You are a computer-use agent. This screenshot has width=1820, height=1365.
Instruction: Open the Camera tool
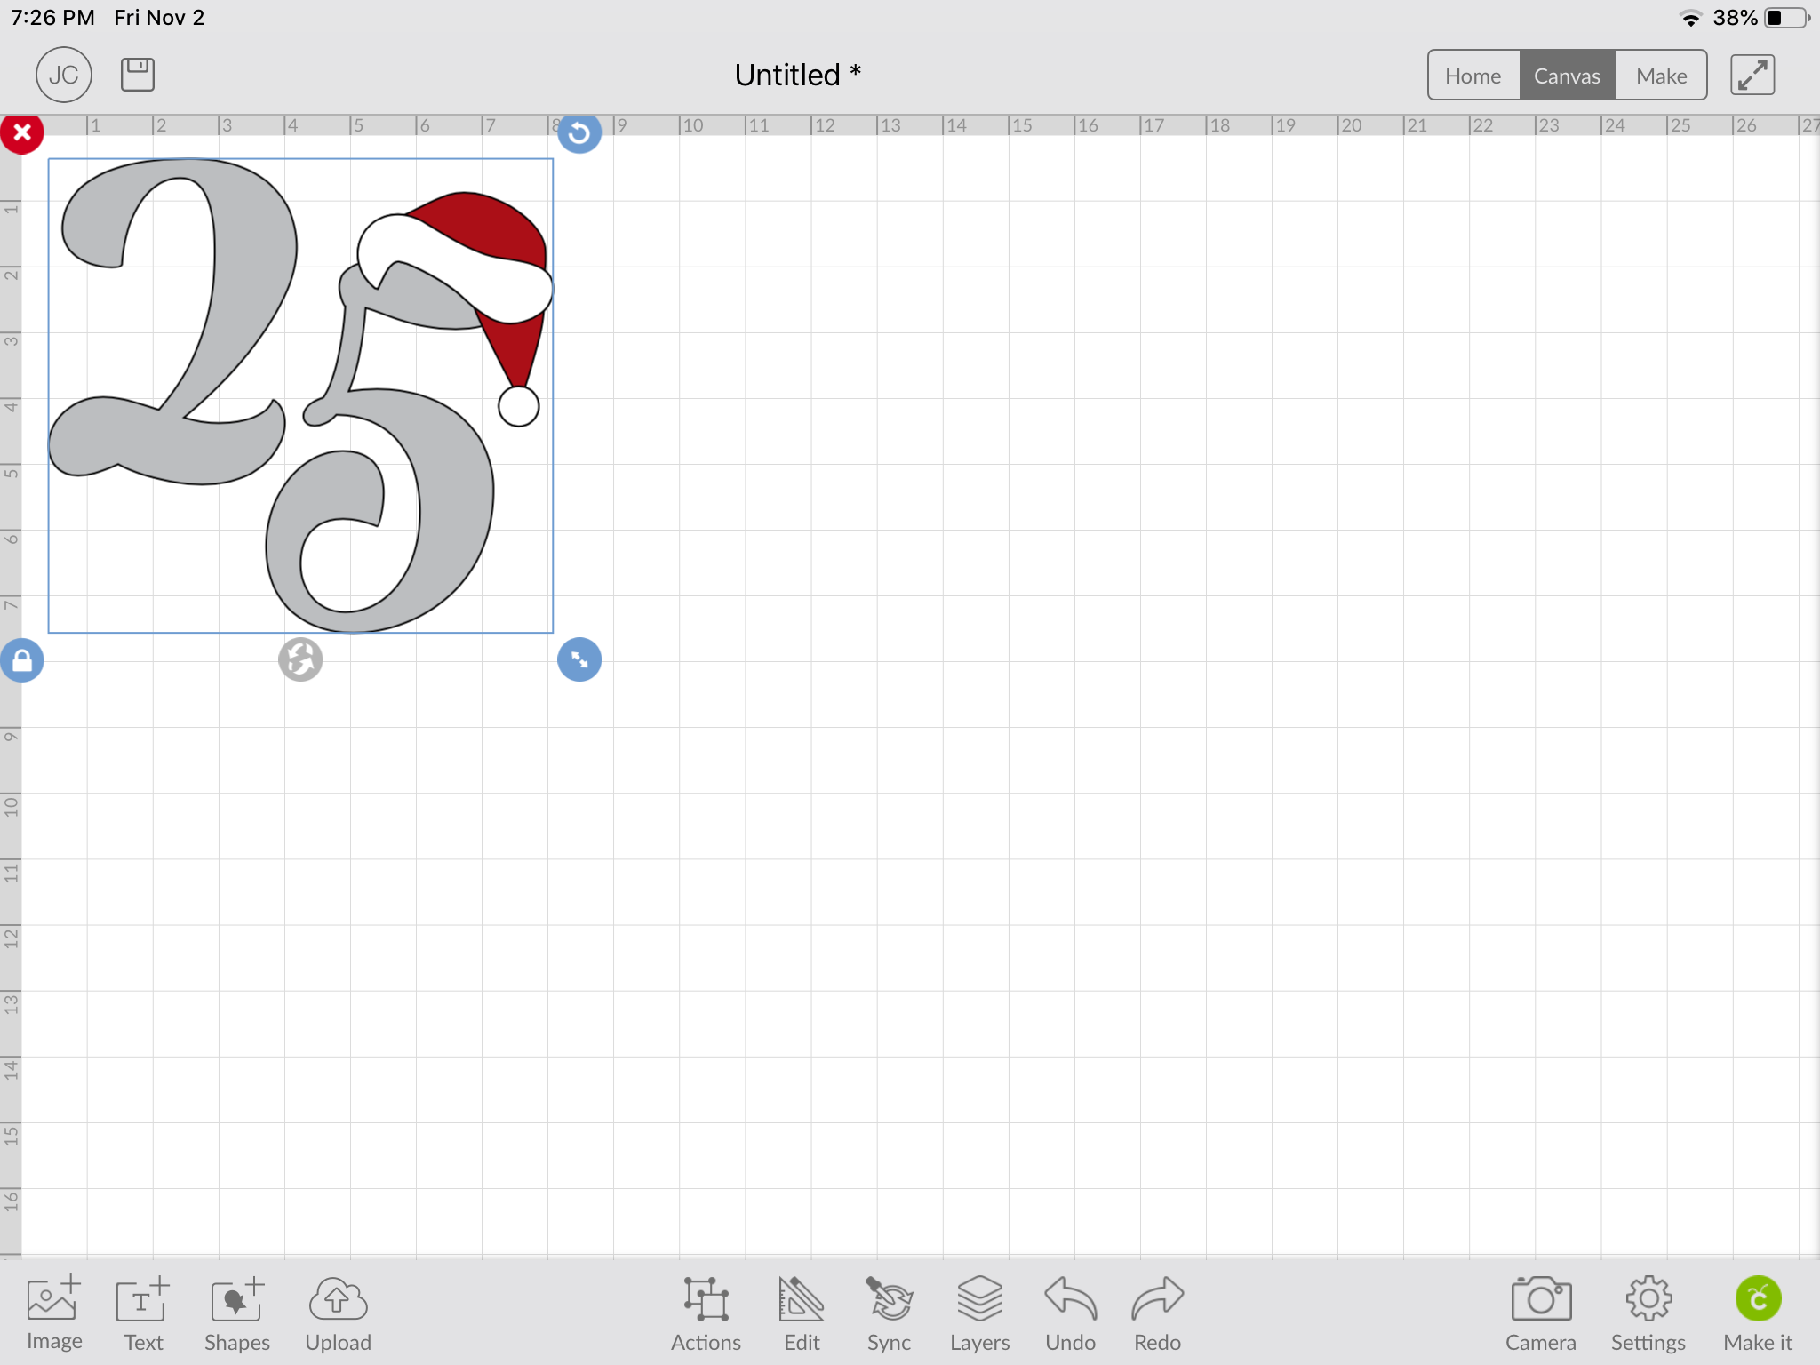(1541, 1313)
